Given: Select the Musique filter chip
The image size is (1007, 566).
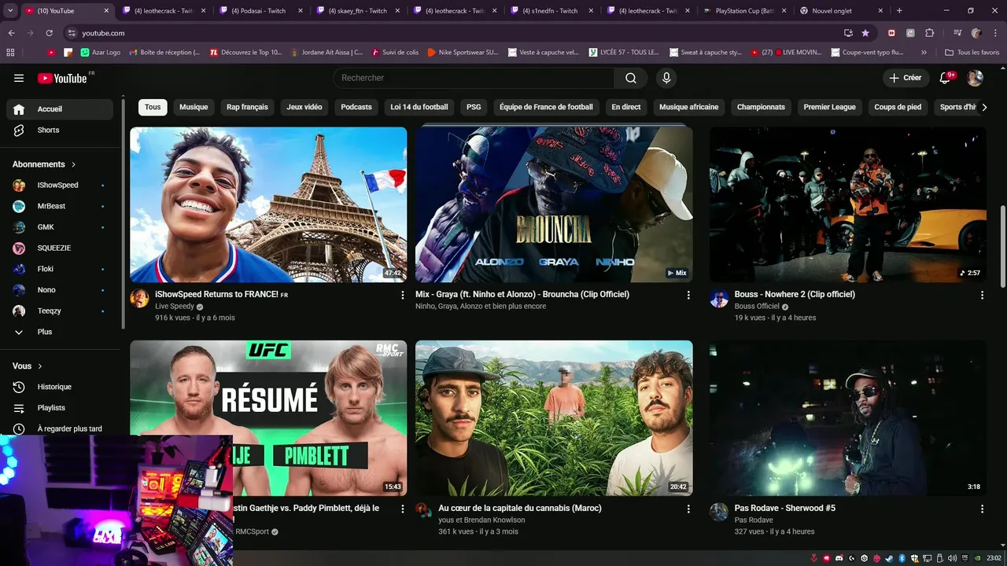Looking at the screenshot, I should pyautogui.click(x=194, y=107).
